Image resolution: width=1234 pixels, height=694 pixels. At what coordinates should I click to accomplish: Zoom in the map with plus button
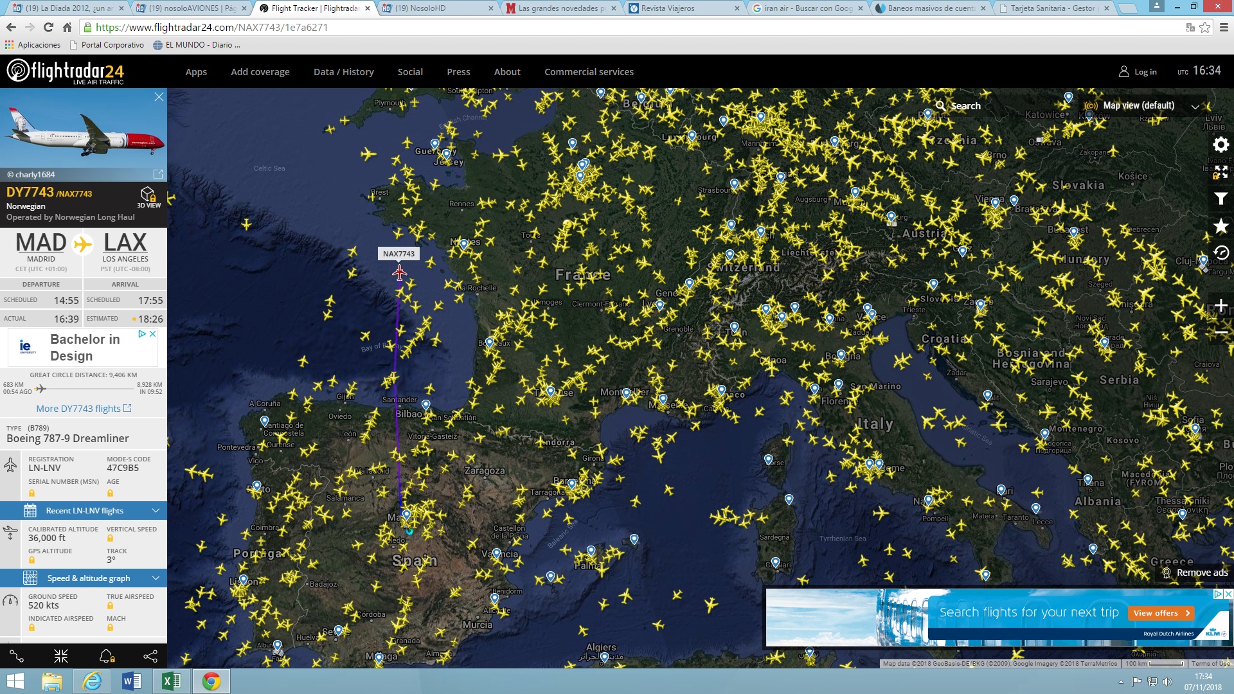(1221, 306)
